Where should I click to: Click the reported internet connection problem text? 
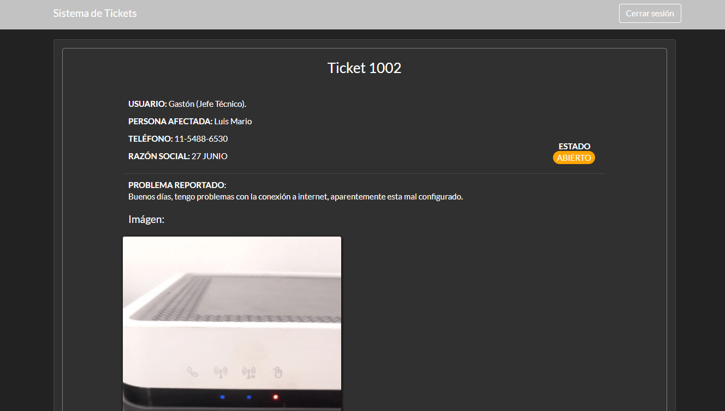(295, 197)
